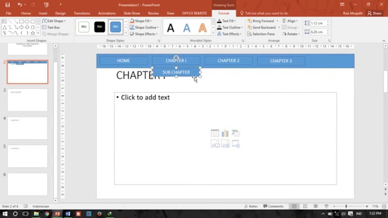The height and width of the screenshot is (218, 388).
Task: Switch to the Slide Show tab
Action: click(132, 13)
